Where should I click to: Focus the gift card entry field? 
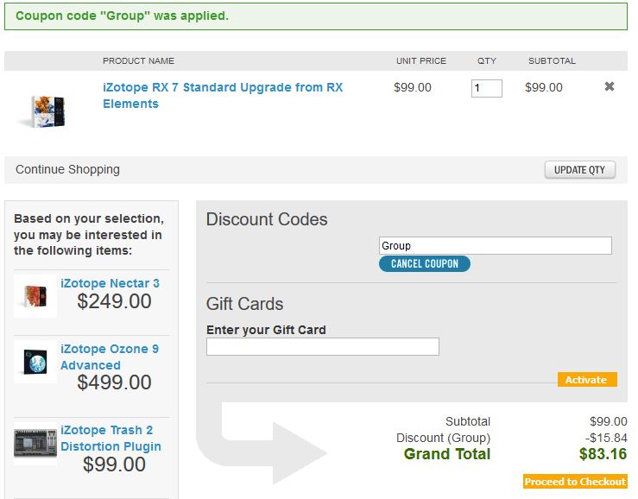[x=322, y=347]
